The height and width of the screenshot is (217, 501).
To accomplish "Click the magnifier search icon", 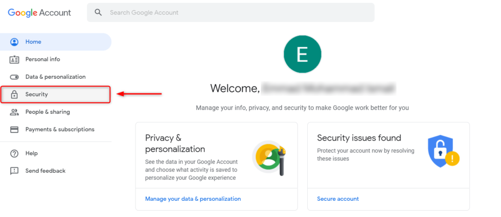I will pos(98,12).
